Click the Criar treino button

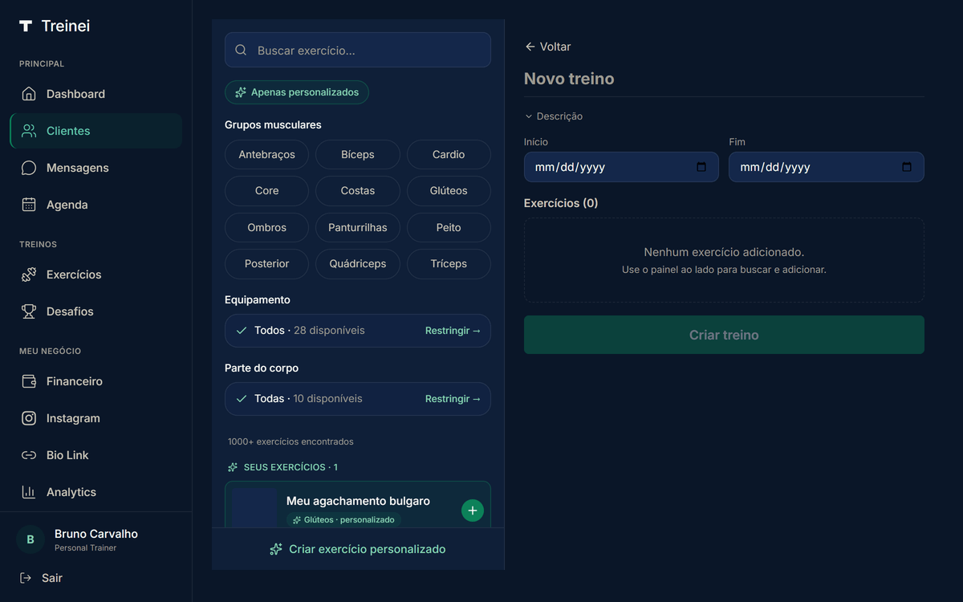tap(724, 335)
